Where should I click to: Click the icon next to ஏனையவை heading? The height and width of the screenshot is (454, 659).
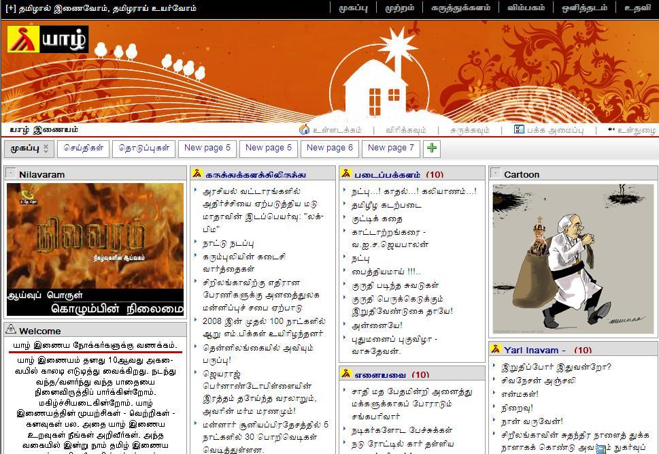pyautogui.click(x=345, y=374)
